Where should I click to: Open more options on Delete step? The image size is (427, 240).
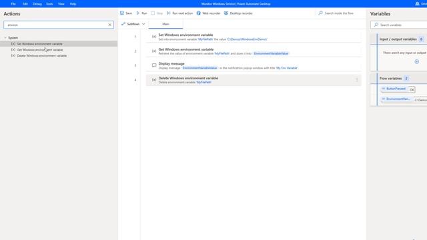tap(356, 80)
